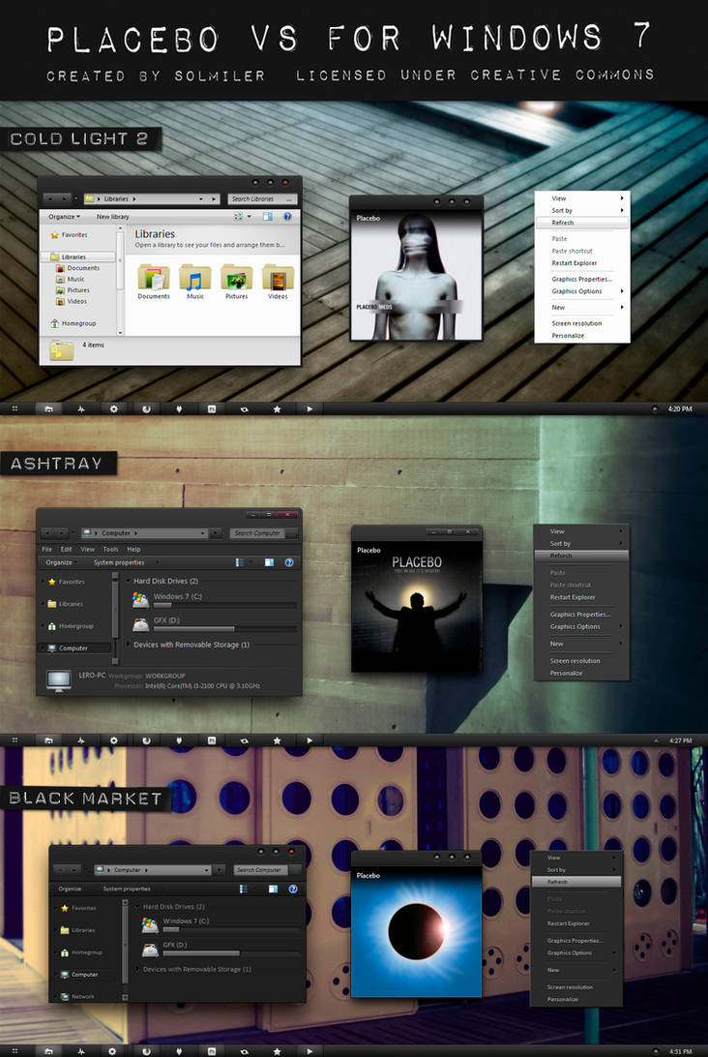Show hidden tray icons arrow on Ashtray taskbar
This screenshot has width=708, height=1057.
[x=657, y=740]
